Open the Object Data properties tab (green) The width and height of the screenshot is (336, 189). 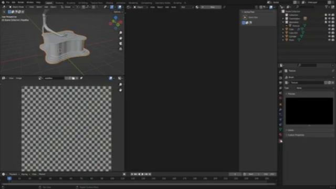[x=280, y=130]
